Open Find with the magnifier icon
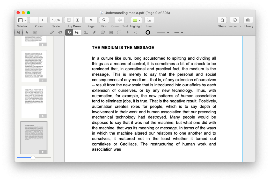This screenshot has width=270, height=181. 104,20
